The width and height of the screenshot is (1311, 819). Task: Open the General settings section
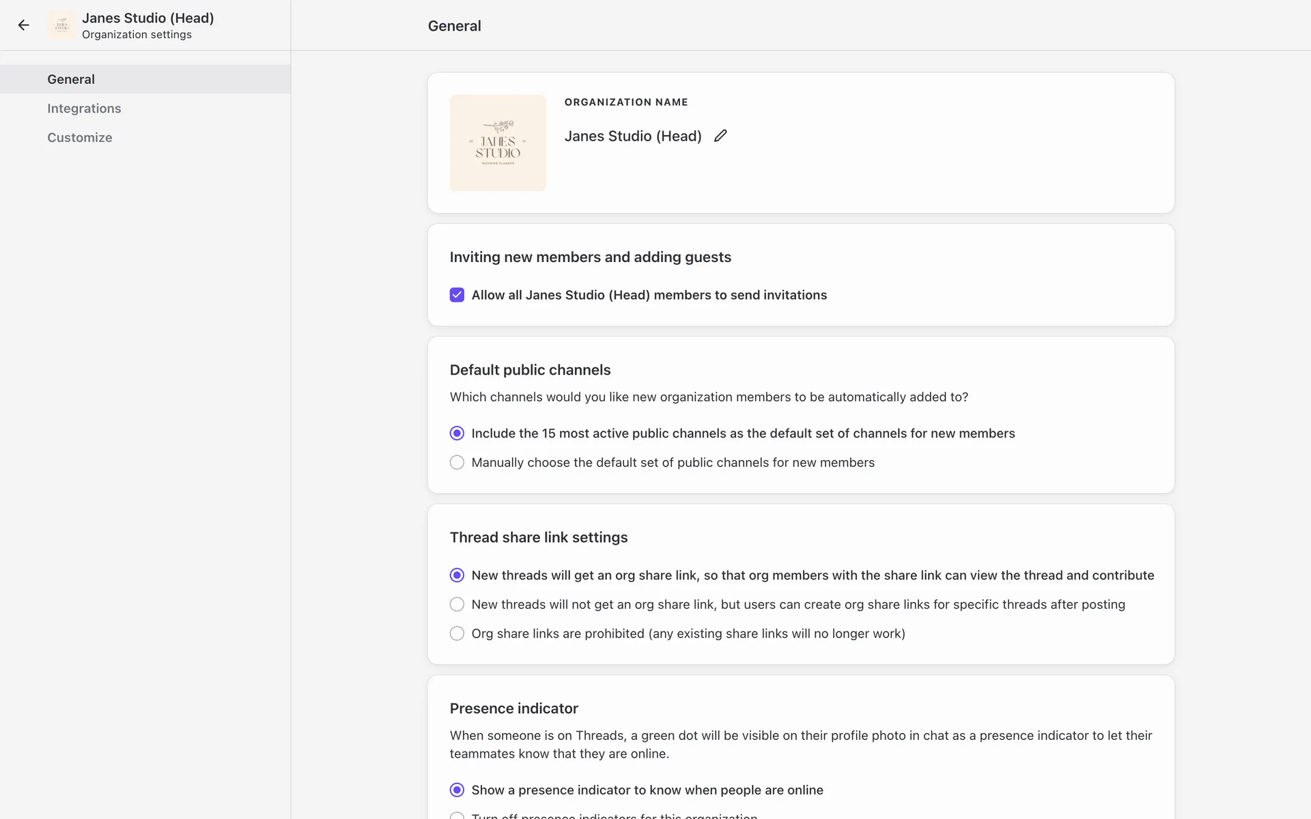pos(71,79)
